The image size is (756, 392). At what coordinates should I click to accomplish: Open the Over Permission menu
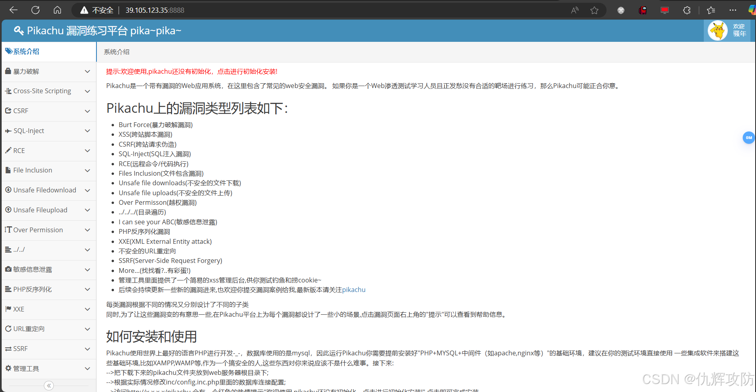point(49,230)
